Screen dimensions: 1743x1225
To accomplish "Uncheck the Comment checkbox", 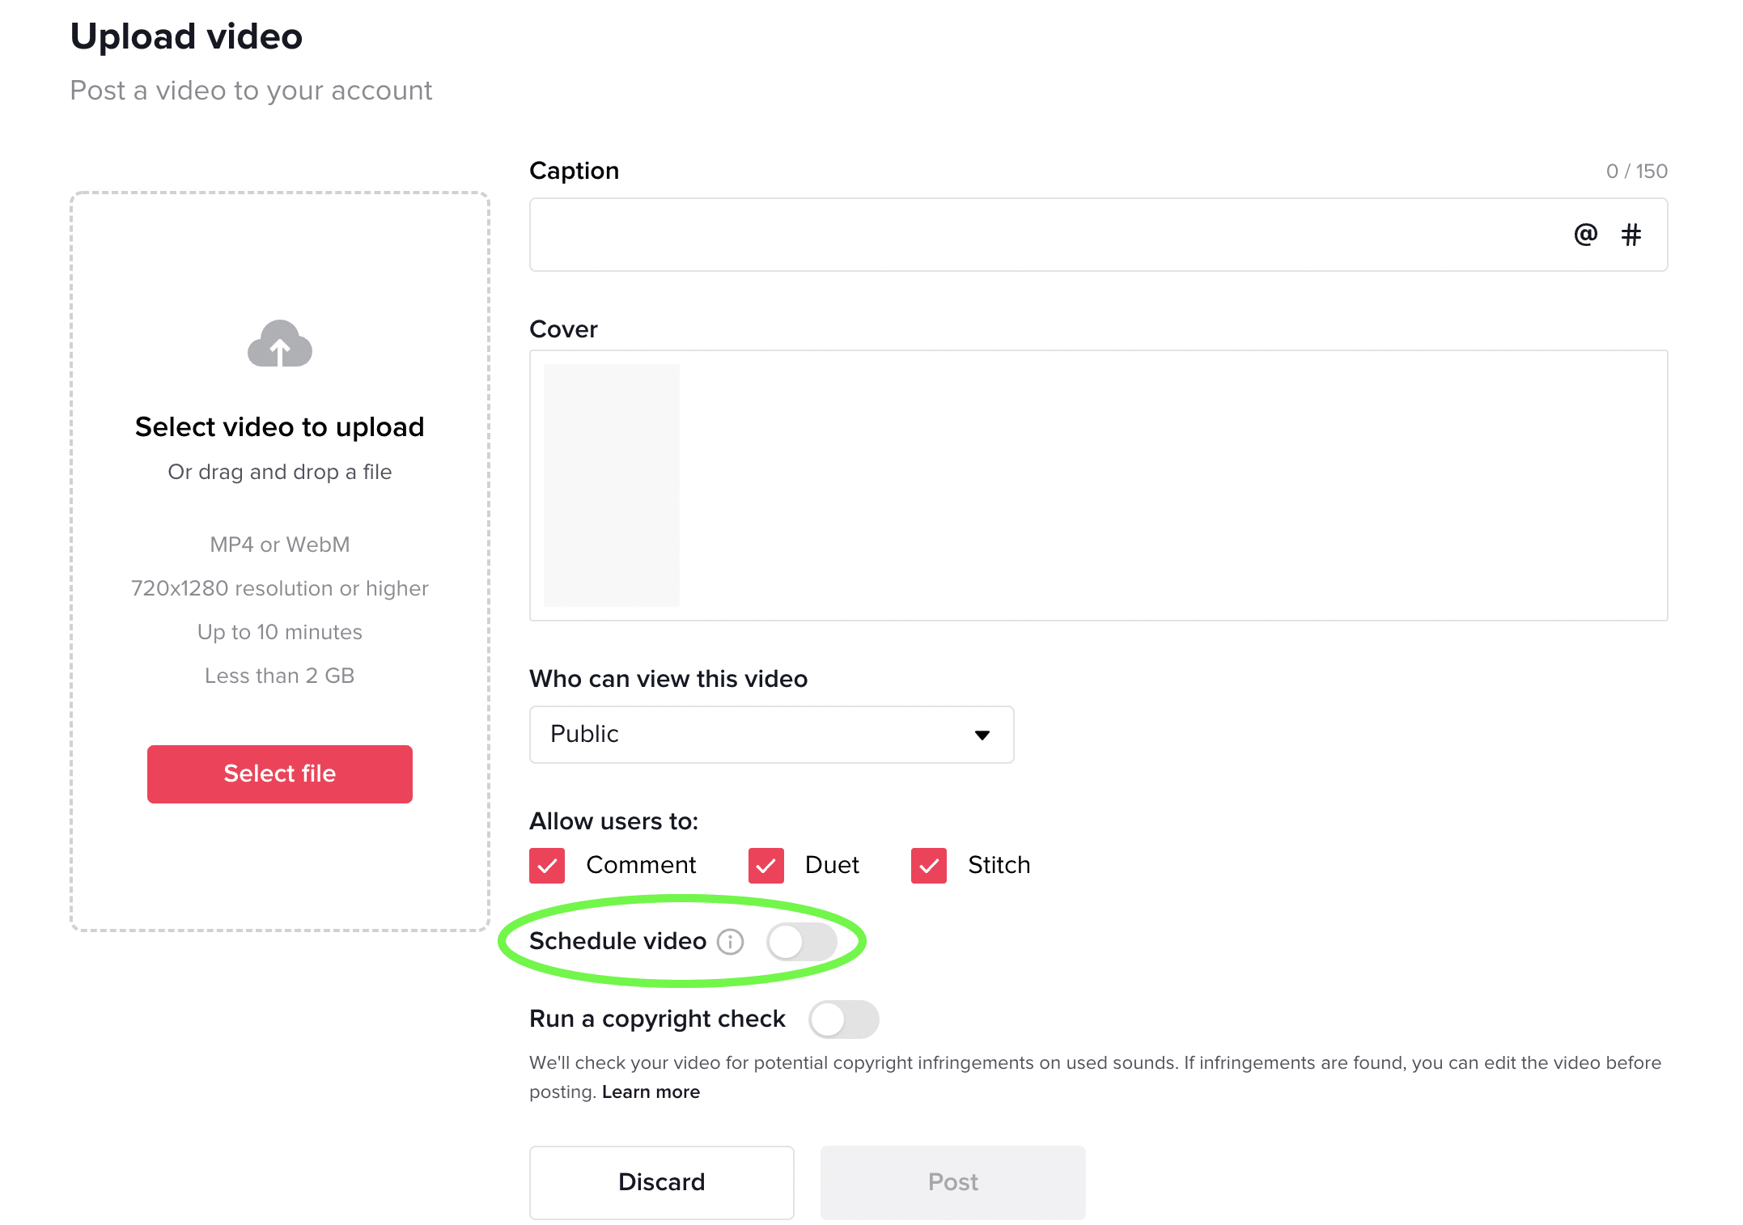I will pyautogui.click(x=546, y=865).
